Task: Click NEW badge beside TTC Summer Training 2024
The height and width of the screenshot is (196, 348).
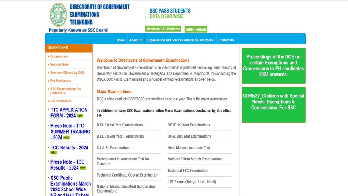Action: click(x=66, y=138)
